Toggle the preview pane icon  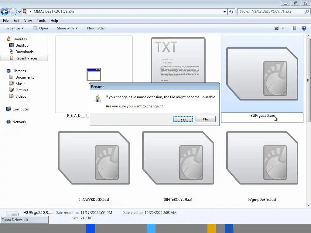293,28
